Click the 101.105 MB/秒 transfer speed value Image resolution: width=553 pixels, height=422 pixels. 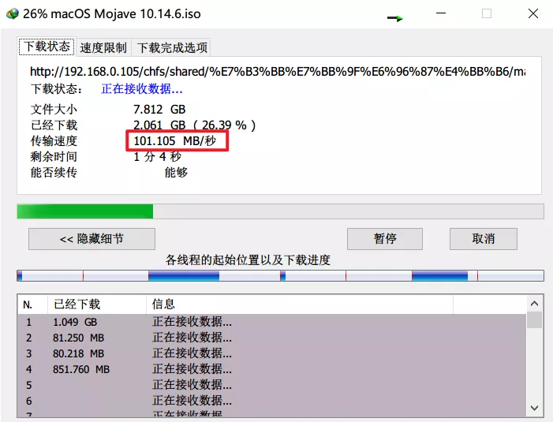(175, 141)
